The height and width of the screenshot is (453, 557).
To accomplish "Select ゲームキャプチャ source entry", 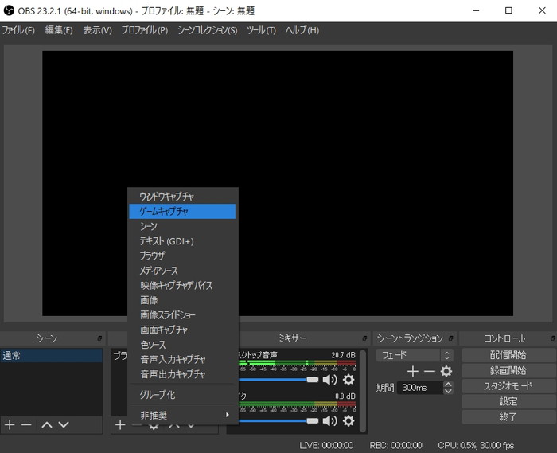I will click(x=183, y=212).
